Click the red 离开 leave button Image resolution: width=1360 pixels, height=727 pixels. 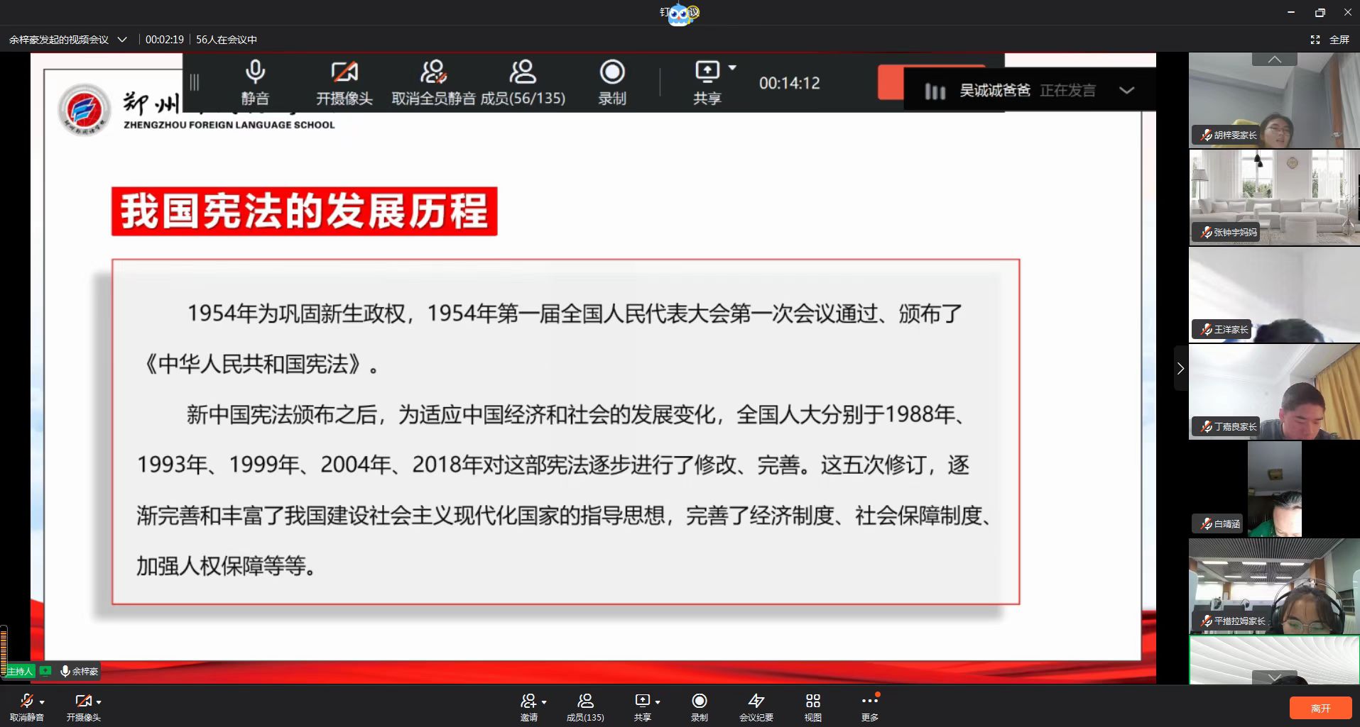pos(1320,708)
